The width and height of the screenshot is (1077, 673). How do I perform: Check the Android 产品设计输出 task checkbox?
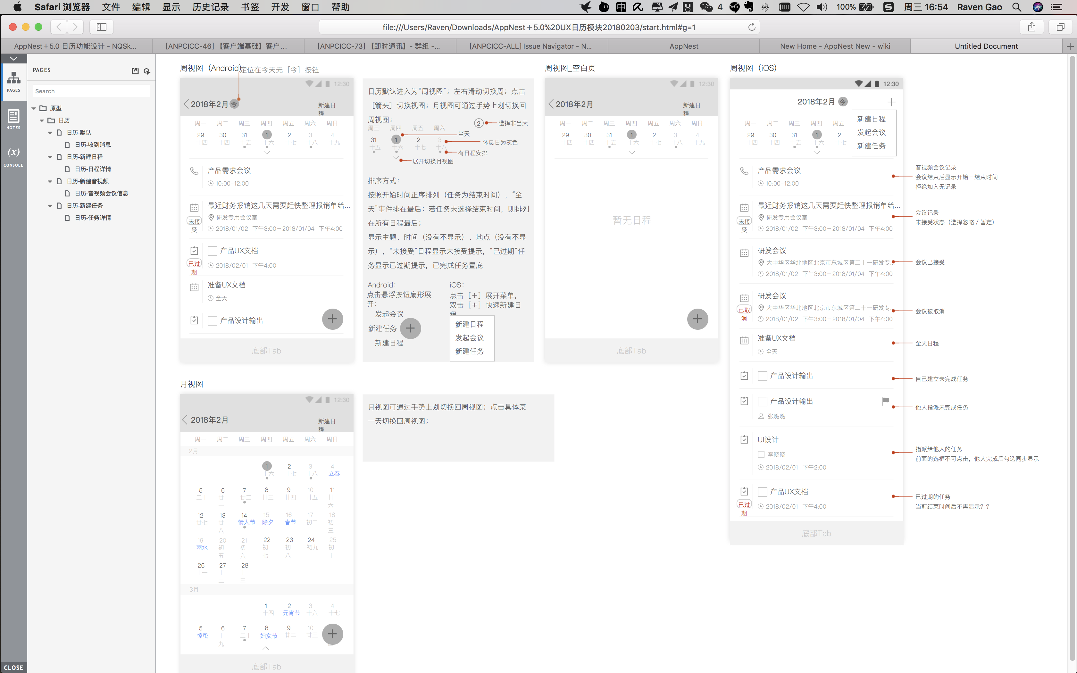213,320
